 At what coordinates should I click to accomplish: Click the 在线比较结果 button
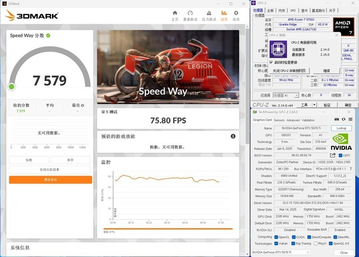point(50,170)
